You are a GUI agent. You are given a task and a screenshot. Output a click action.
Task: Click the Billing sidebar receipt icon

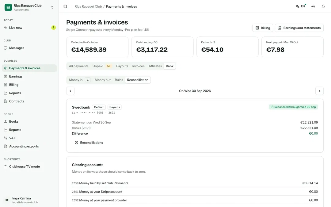coord(6,85)
